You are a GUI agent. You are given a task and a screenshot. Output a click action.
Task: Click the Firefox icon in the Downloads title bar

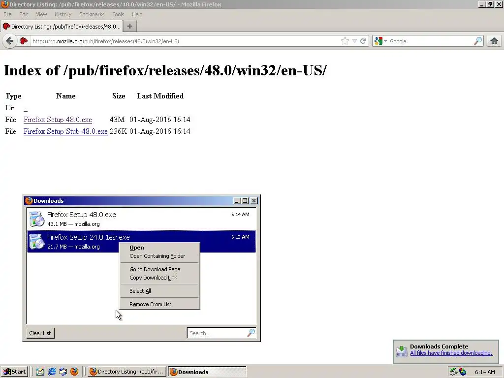[x=29, y=201]
